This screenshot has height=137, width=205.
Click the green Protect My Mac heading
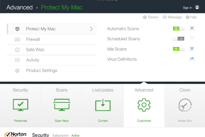pos(62,7)
